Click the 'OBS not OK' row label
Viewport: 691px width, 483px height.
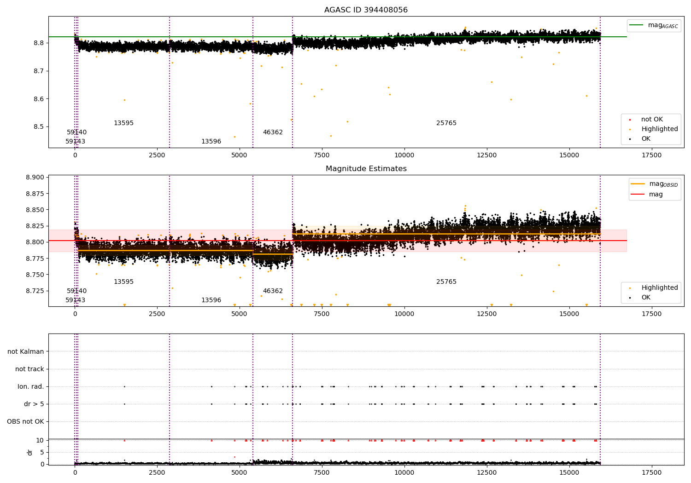pyautogui.click(x=25, y=422)
